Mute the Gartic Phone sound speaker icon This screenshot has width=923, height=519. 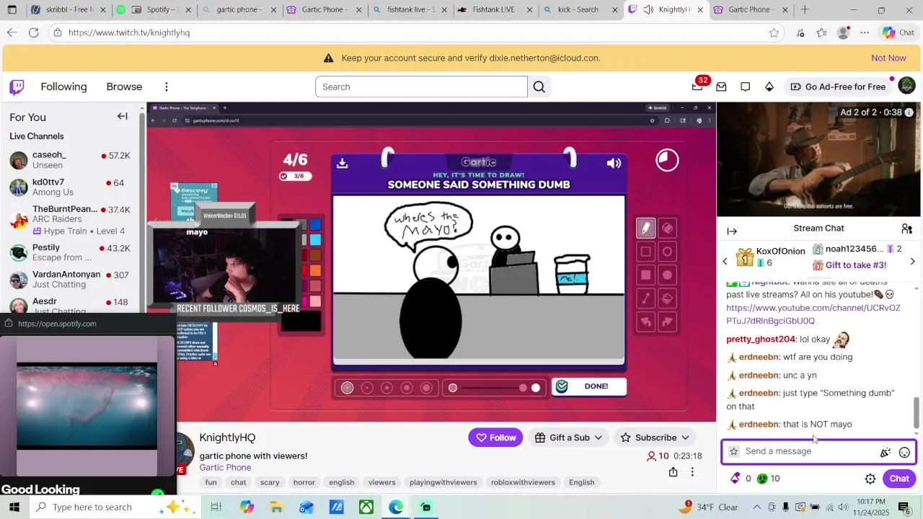coord(614,164)
